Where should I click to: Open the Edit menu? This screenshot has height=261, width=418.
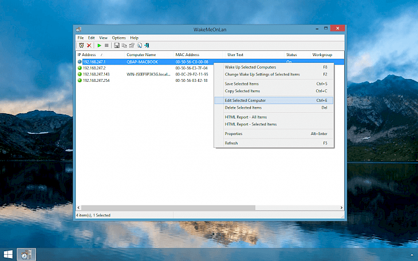point(92,38)
